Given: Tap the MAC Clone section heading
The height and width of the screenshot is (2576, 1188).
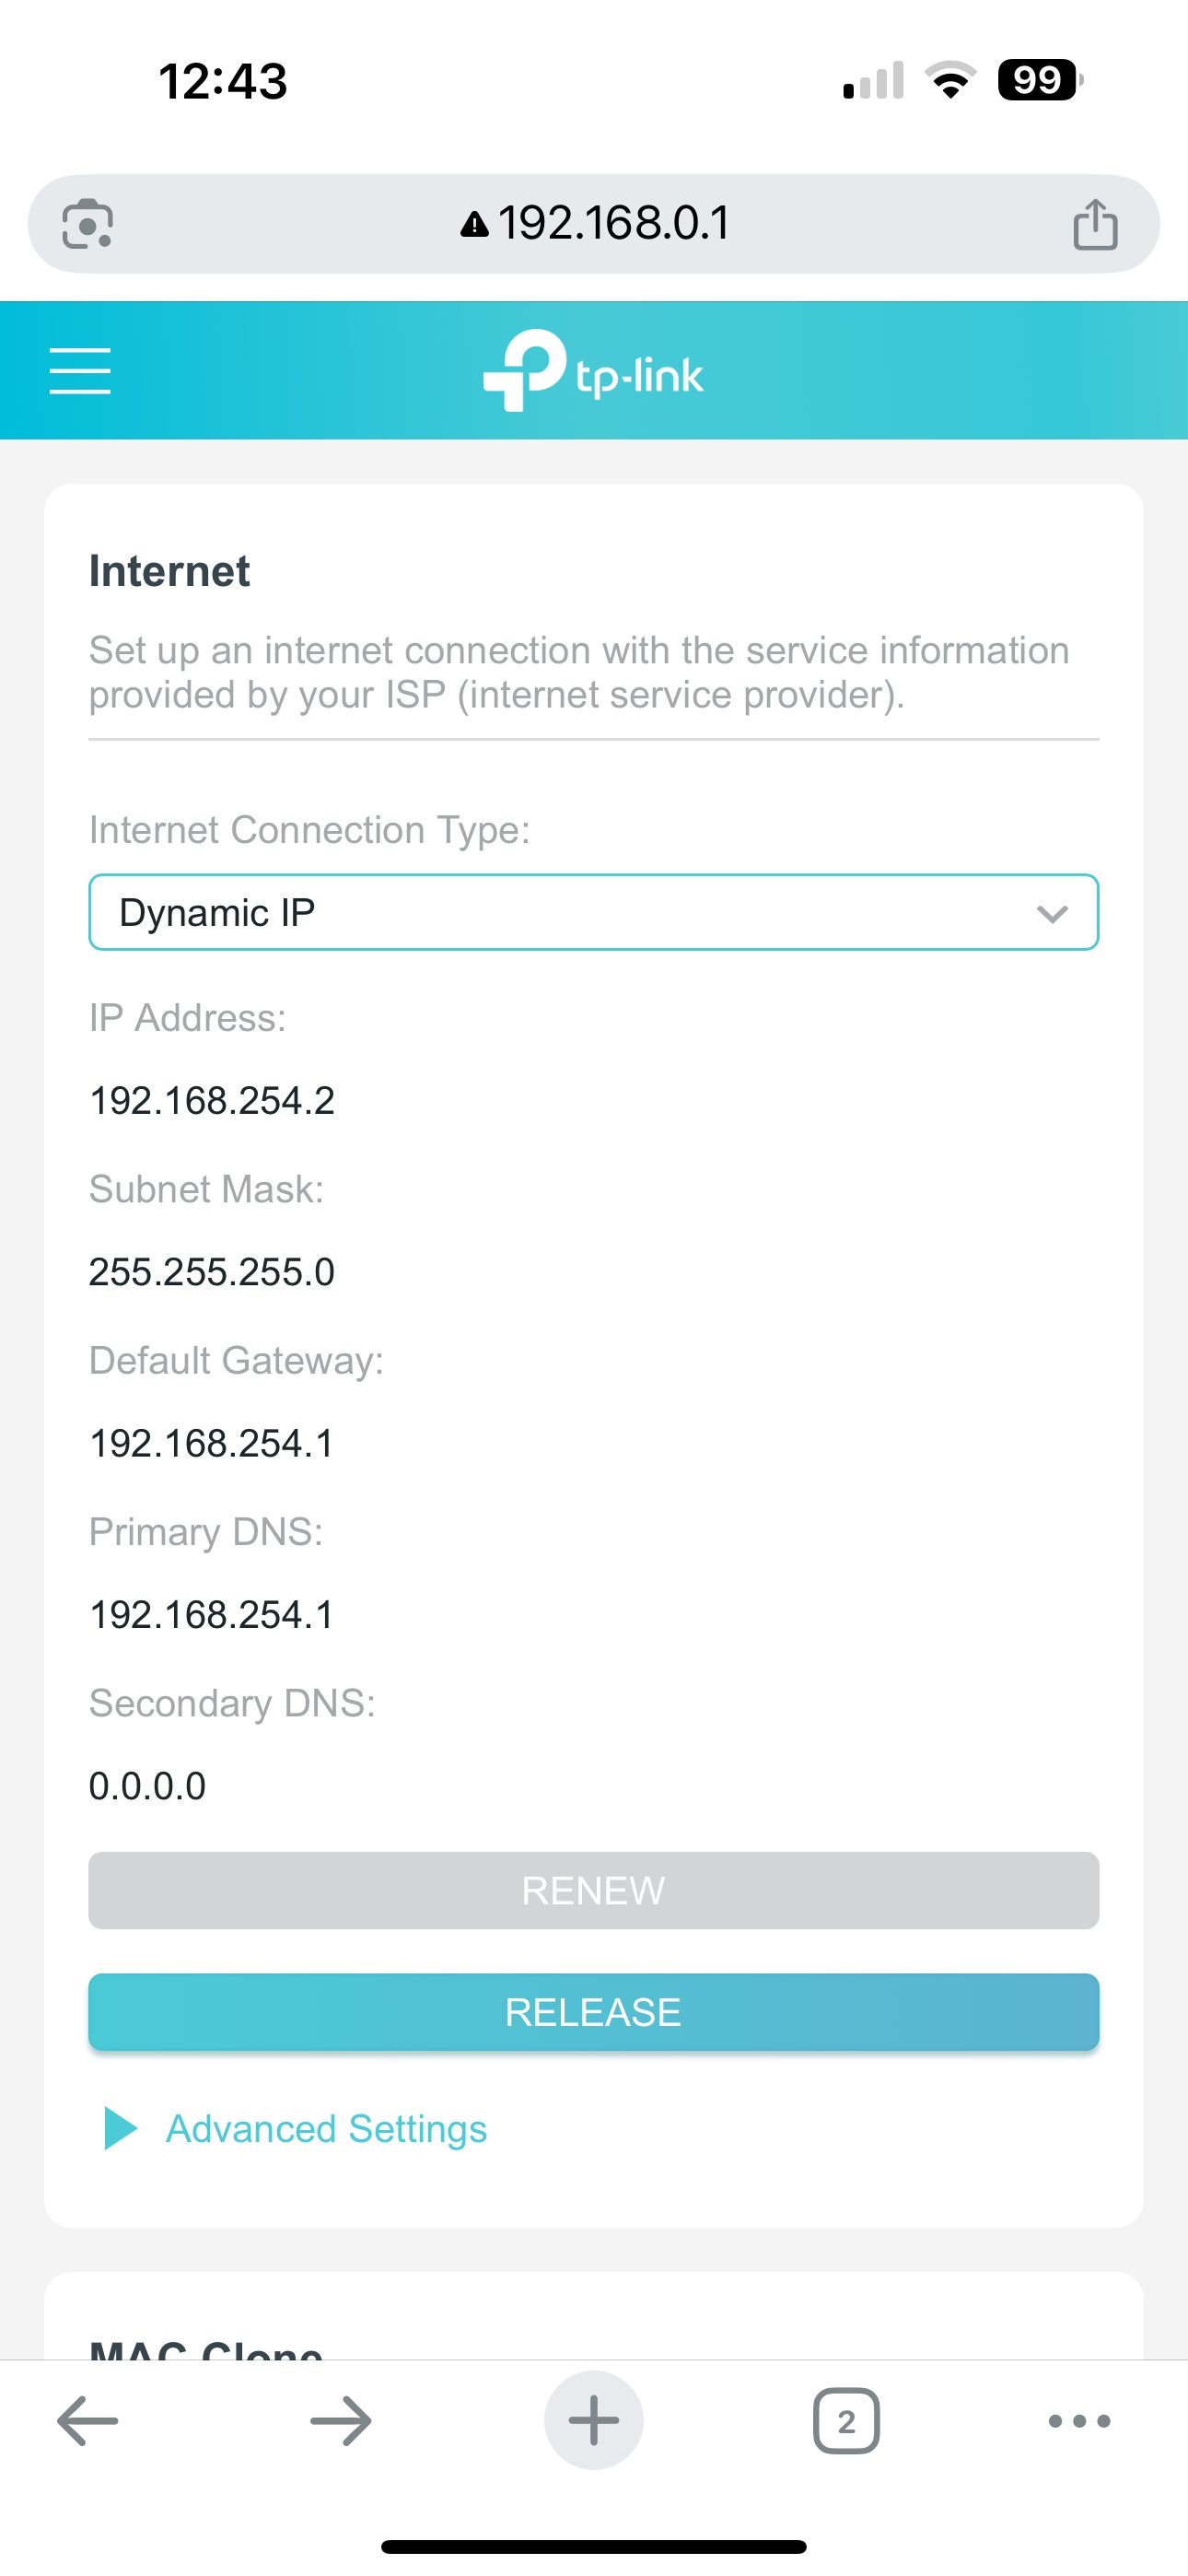Looking at the screenshot, I should [206, 2348].
